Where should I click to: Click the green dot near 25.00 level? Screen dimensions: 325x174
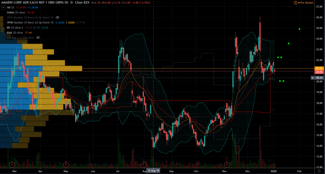[300, 29]
